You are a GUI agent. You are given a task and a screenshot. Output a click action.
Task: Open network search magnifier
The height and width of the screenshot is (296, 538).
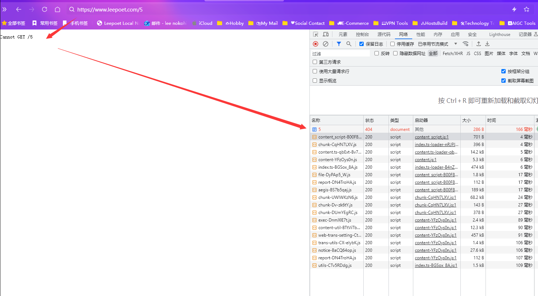pyautogui.click(x=349, y=44)
